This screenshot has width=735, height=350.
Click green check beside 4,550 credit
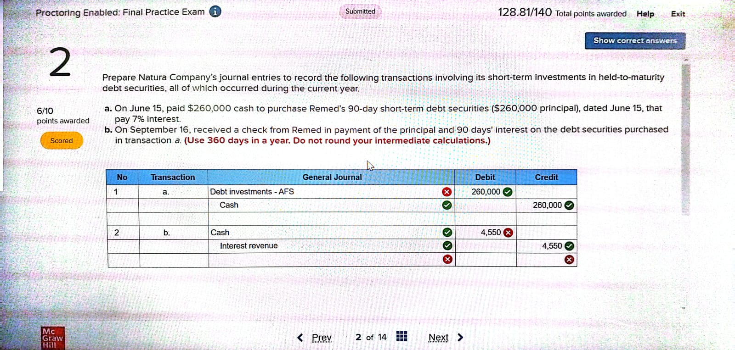569,246
